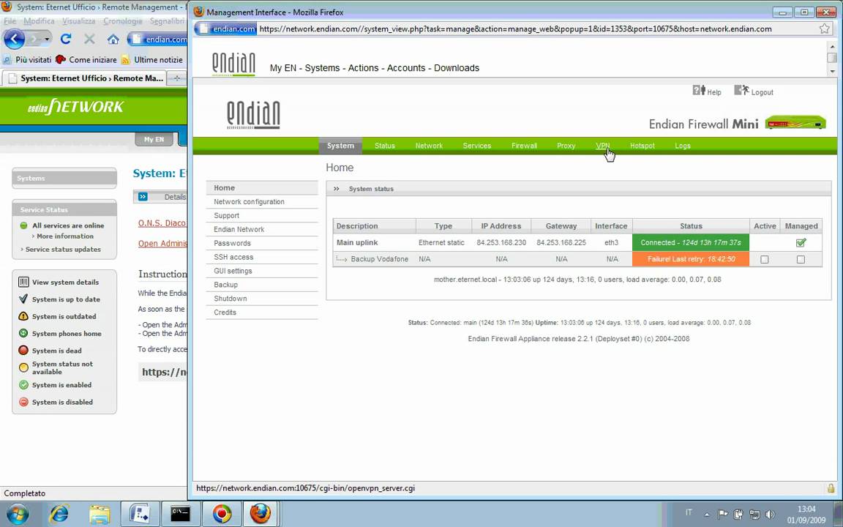Open back history dropdown in background Firefox
The height and width of the screenshot is (527, 843).
tap(47, 39)
